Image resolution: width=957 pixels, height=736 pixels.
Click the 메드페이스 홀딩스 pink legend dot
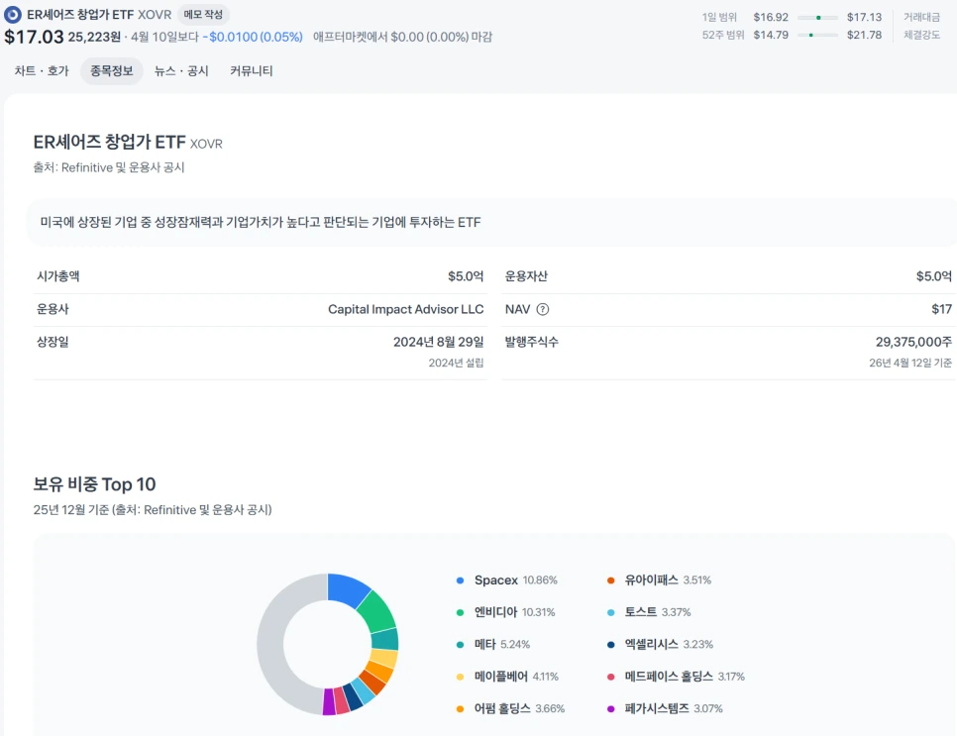click(611, 677)
